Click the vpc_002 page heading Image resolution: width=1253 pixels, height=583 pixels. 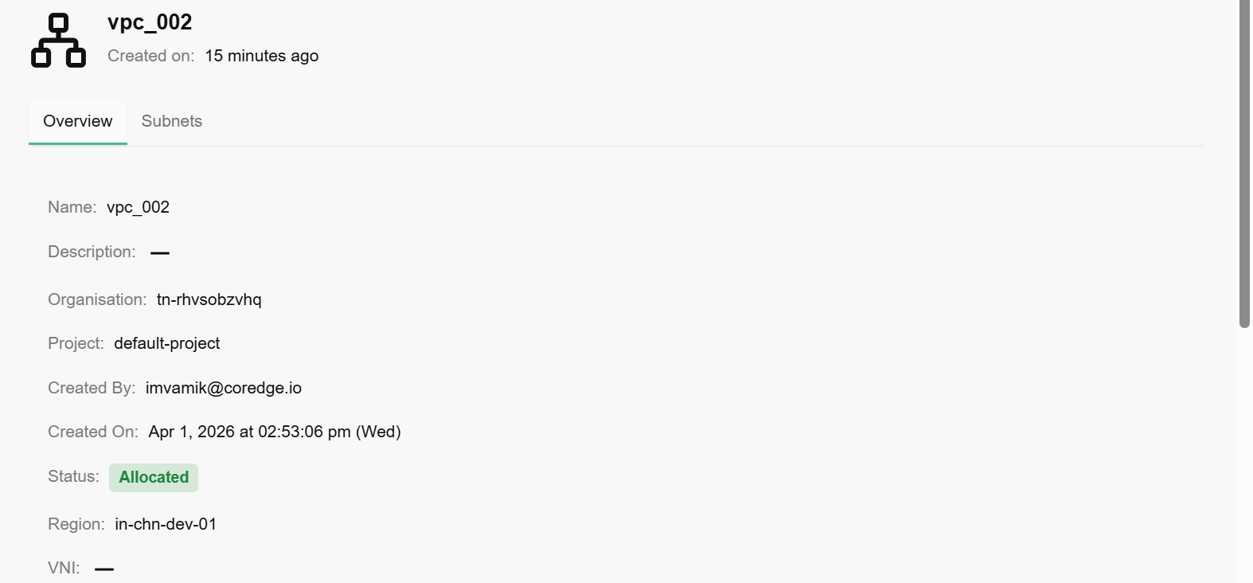(150, 22)
